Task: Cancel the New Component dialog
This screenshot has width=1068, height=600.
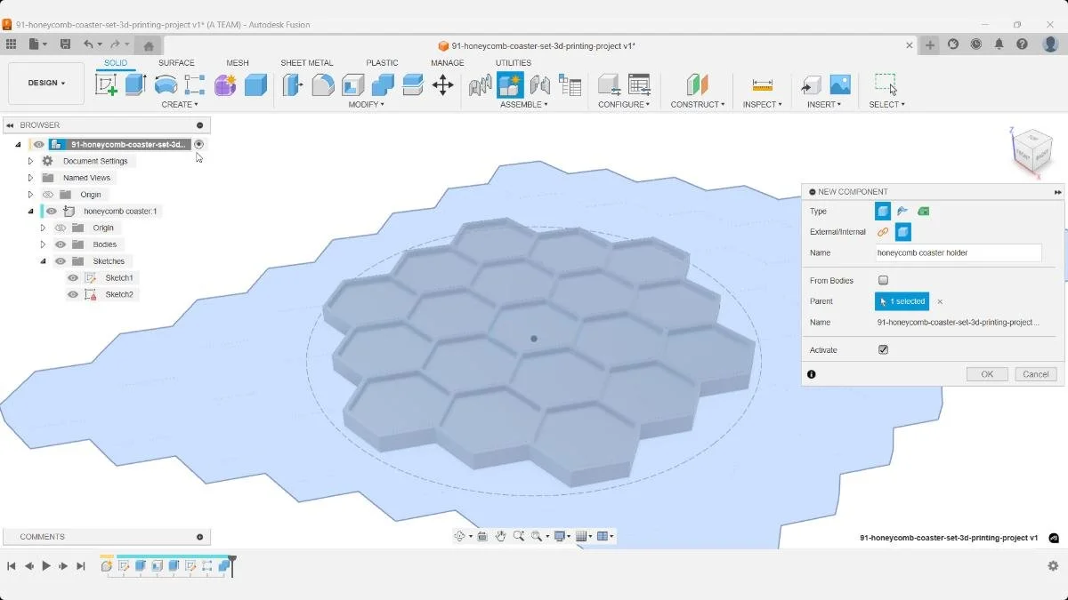Action: [1034, 373]
